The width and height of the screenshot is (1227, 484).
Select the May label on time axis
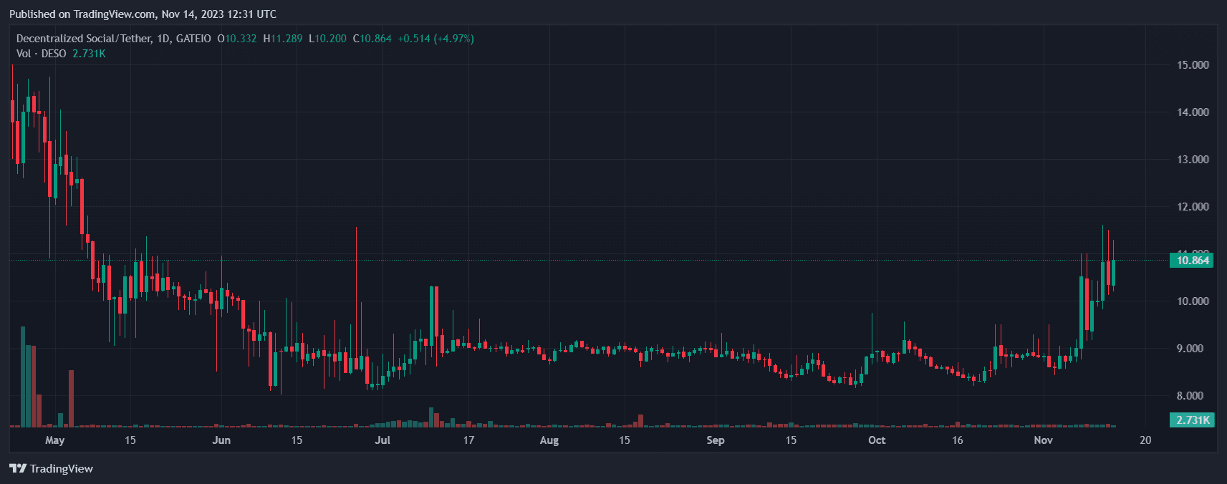(54, 440)
